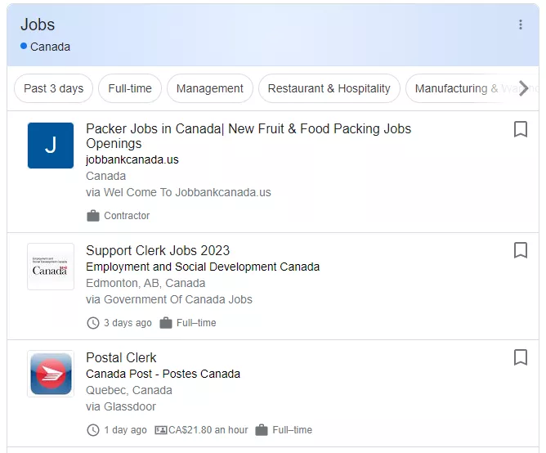Expand more filter chips with right chevron

[523, 88]
